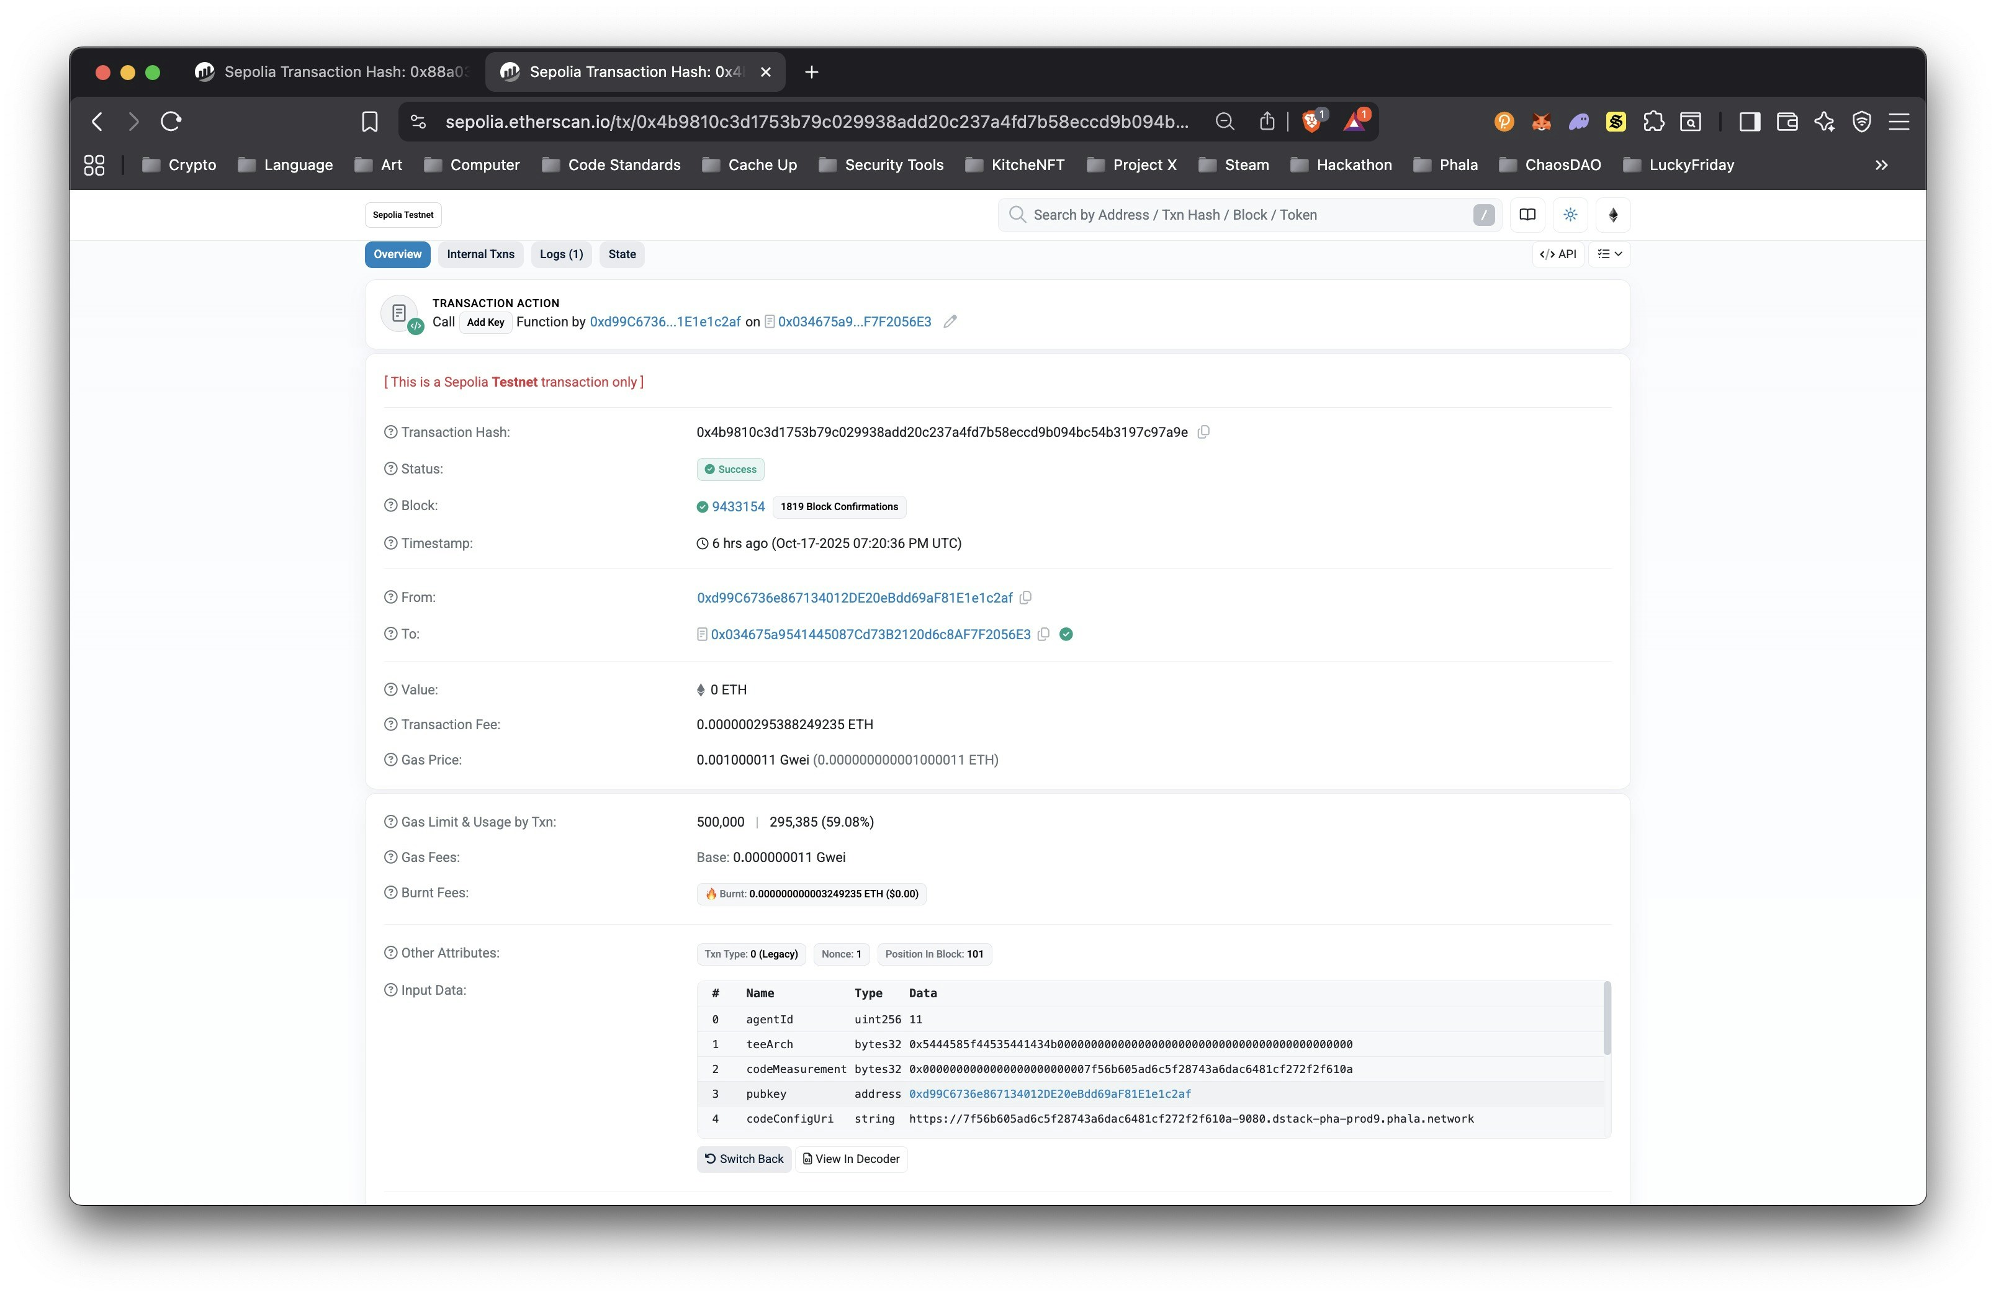Toggle light/dark theme with sun icon
The image size is (1996, 1297).
pyautogui.click(x=1569, y=215)
